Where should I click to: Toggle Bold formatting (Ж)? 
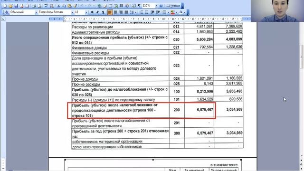[x=92, y=12]
